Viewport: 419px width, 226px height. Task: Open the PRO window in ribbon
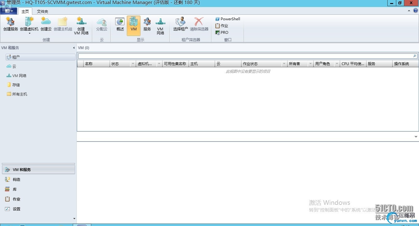pos(222,32)
